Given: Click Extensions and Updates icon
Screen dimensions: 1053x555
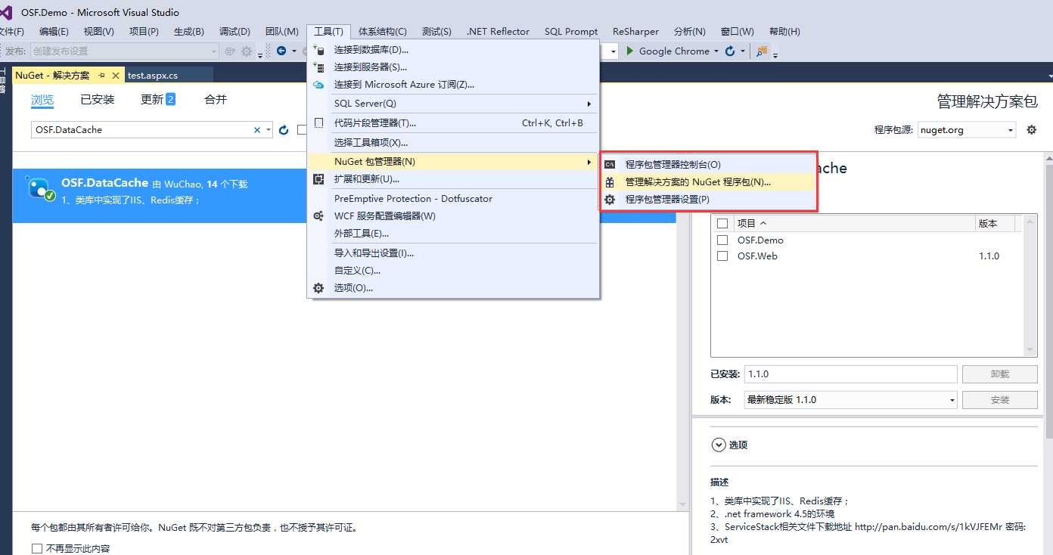Looking at the screenshot, I should pos(318,179).
